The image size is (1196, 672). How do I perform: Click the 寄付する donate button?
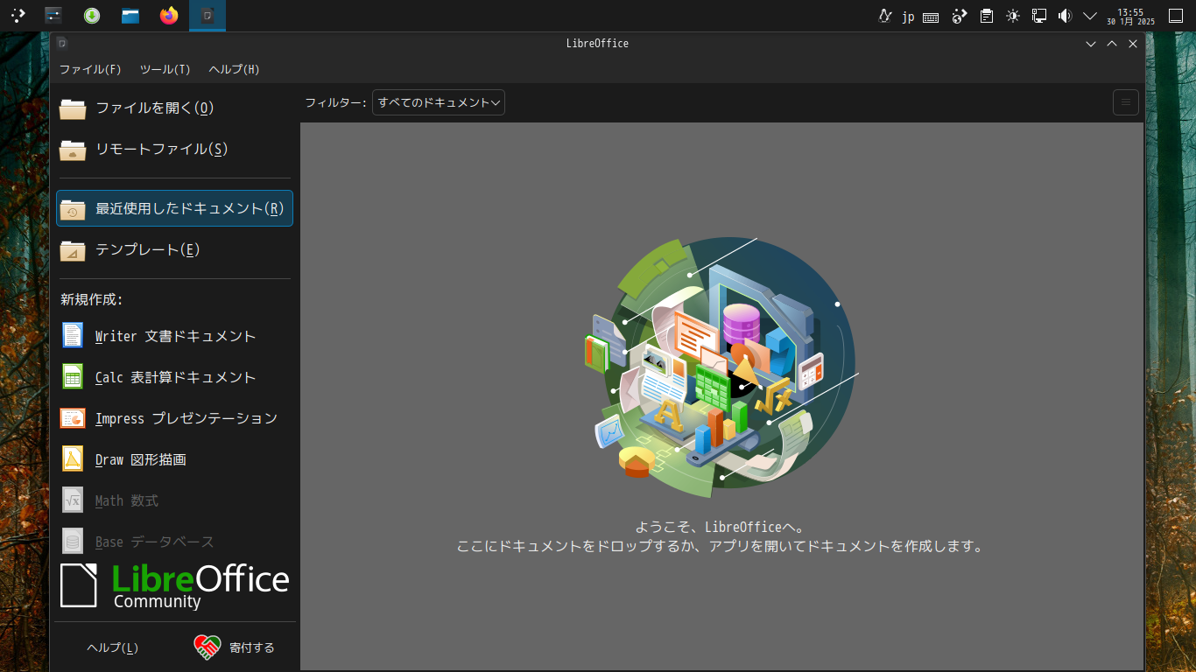click(x=235, y=647)
